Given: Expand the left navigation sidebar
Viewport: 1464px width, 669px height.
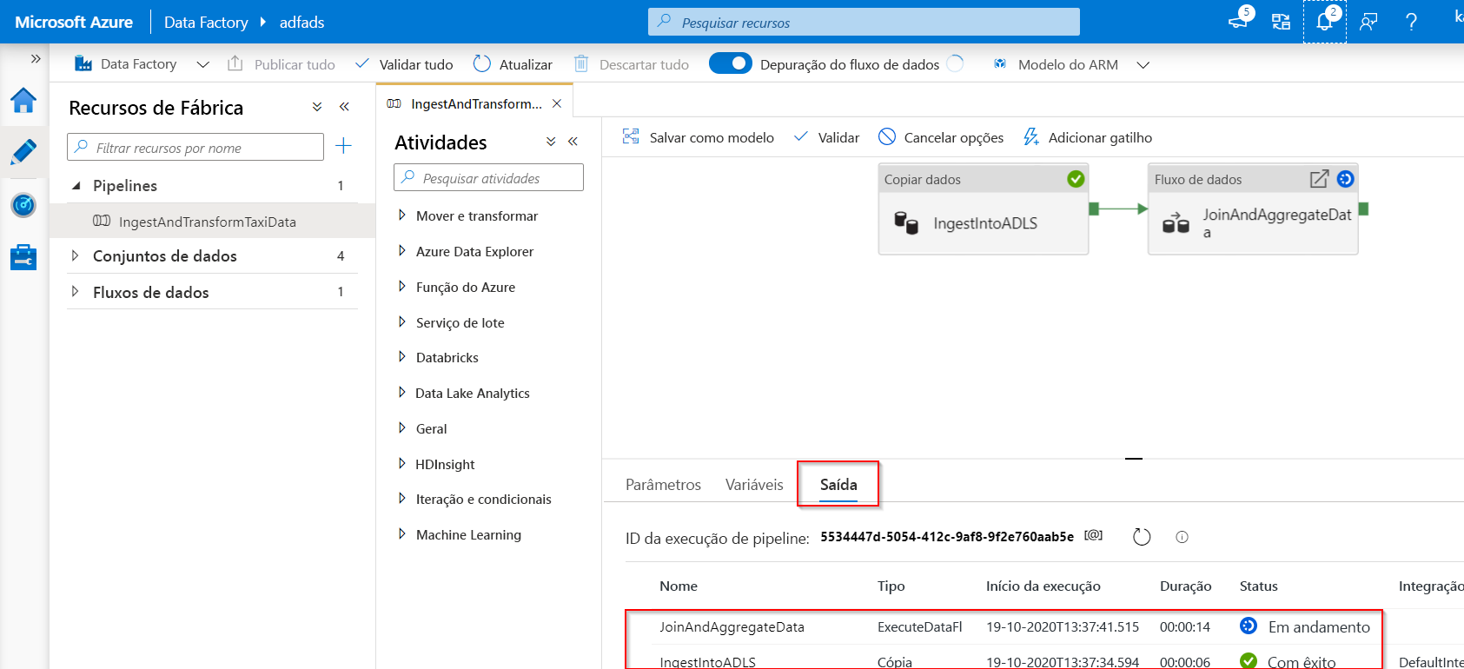Looking at the screenshot, I should [36, 59].
